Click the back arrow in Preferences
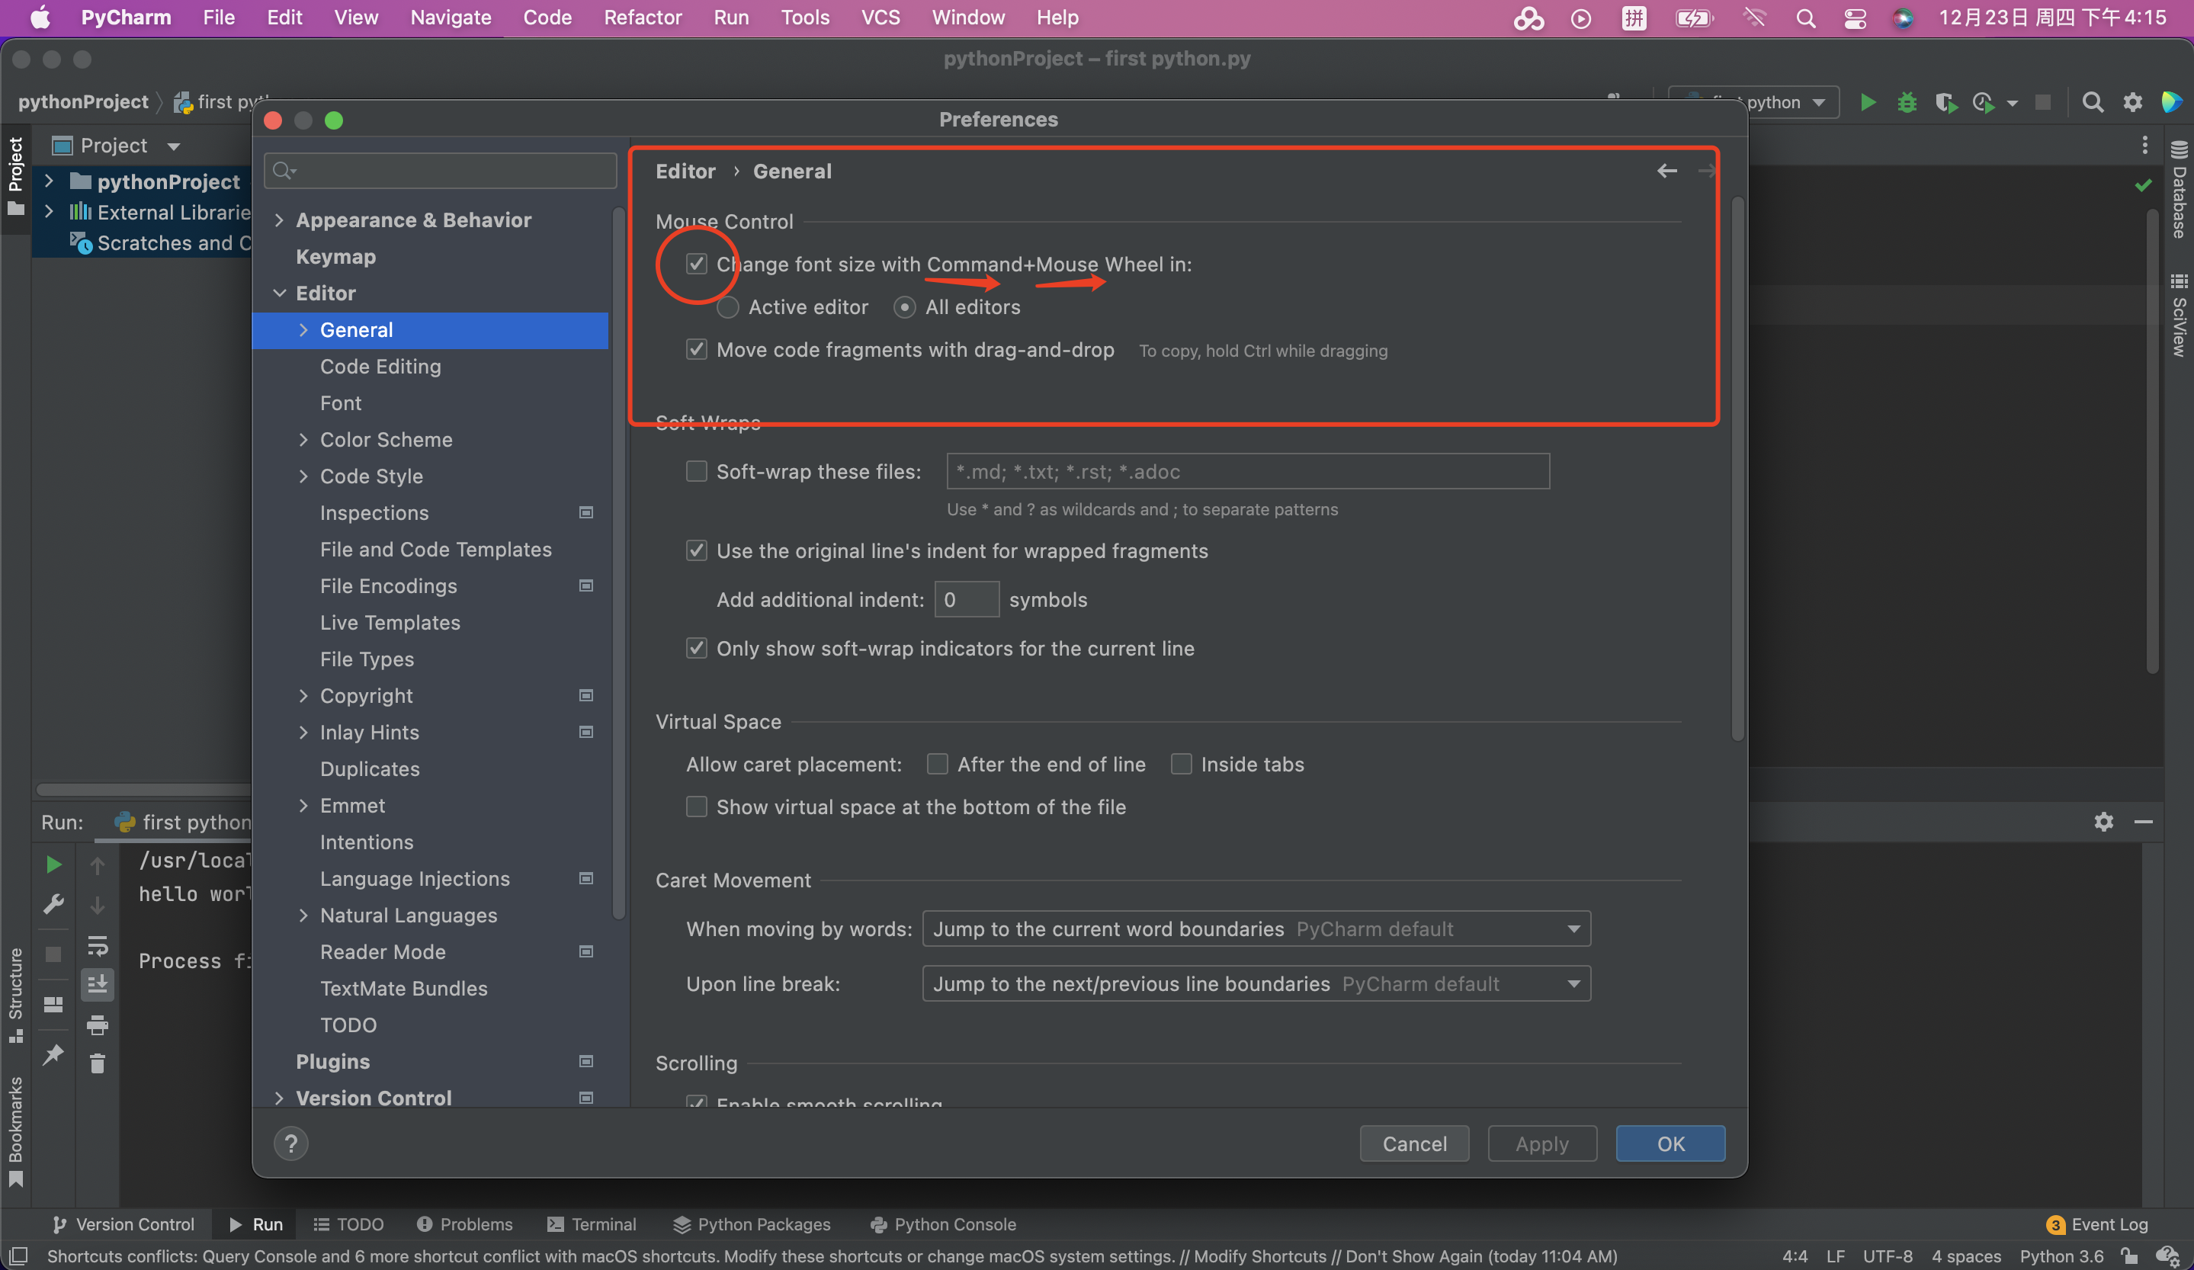 [x=1666, y=172]
